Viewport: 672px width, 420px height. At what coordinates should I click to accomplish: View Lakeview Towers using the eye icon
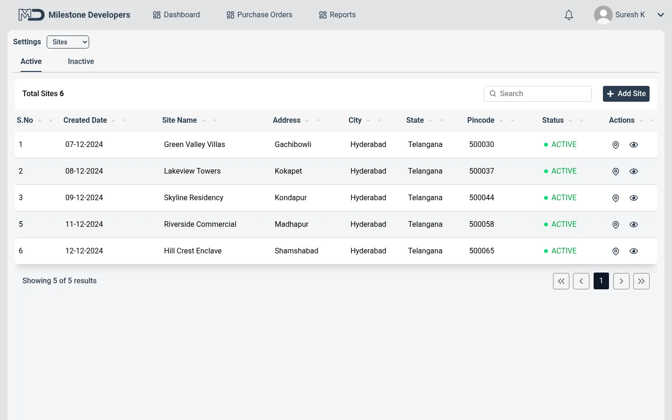pos(633,171)
